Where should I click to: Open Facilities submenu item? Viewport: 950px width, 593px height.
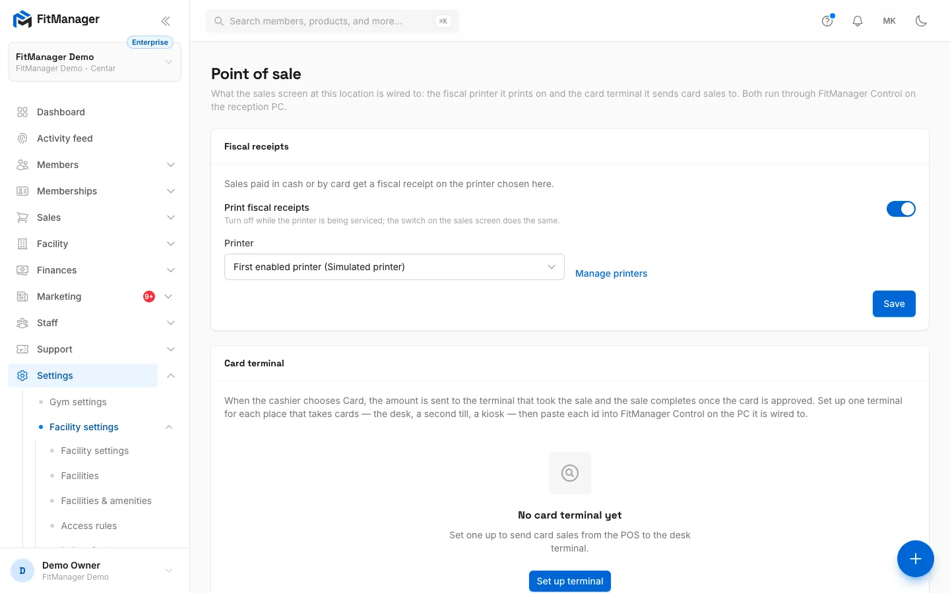[x=80, y=476]
